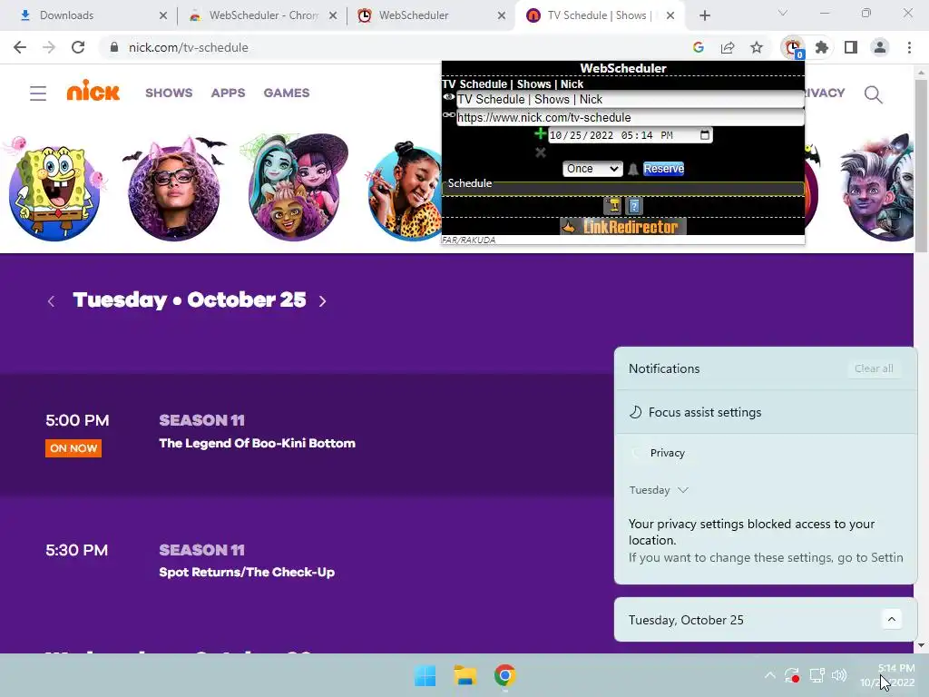Click the eye icon beside the title field
929x697 pixels.
pos(448,97)
